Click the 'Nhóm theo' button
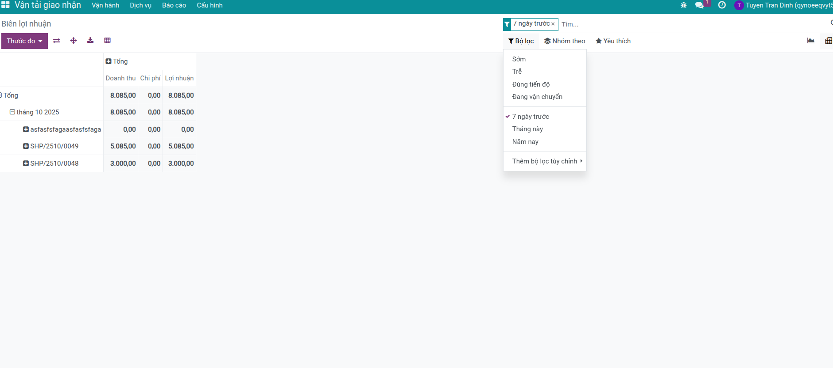Viewport: 833px width, 368px height. 565,41
